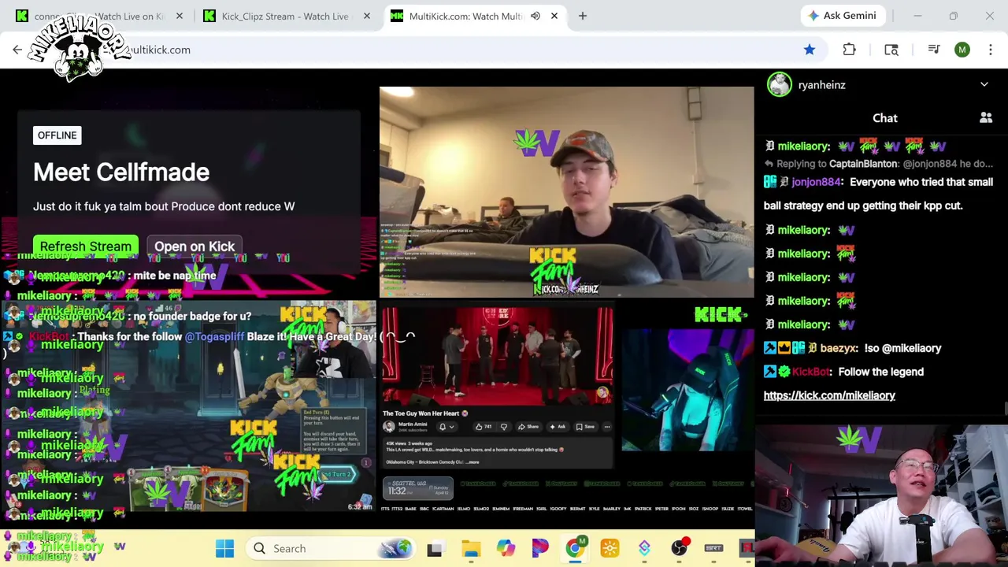Open the three-dot more actions under video

click(x=607, y=427)
